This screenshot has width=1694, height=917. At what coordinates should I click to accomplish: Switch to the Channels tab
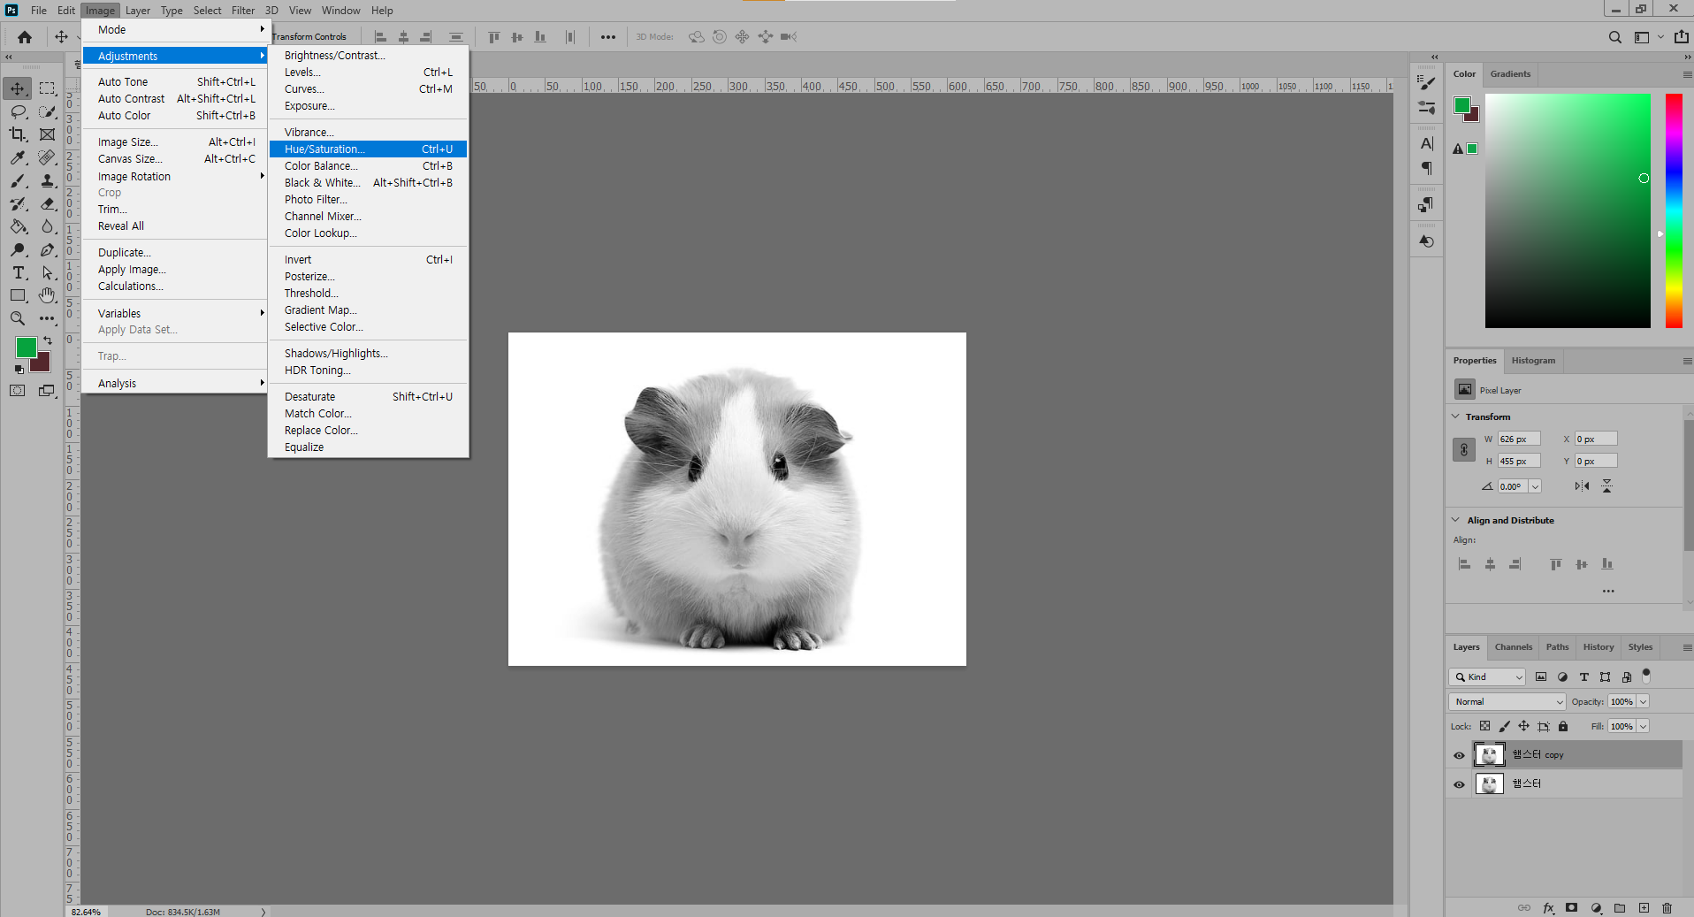tap(1514, 647)
